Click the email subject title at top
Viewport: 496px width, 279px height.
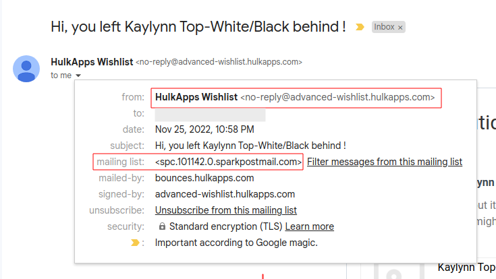(198, 27)
